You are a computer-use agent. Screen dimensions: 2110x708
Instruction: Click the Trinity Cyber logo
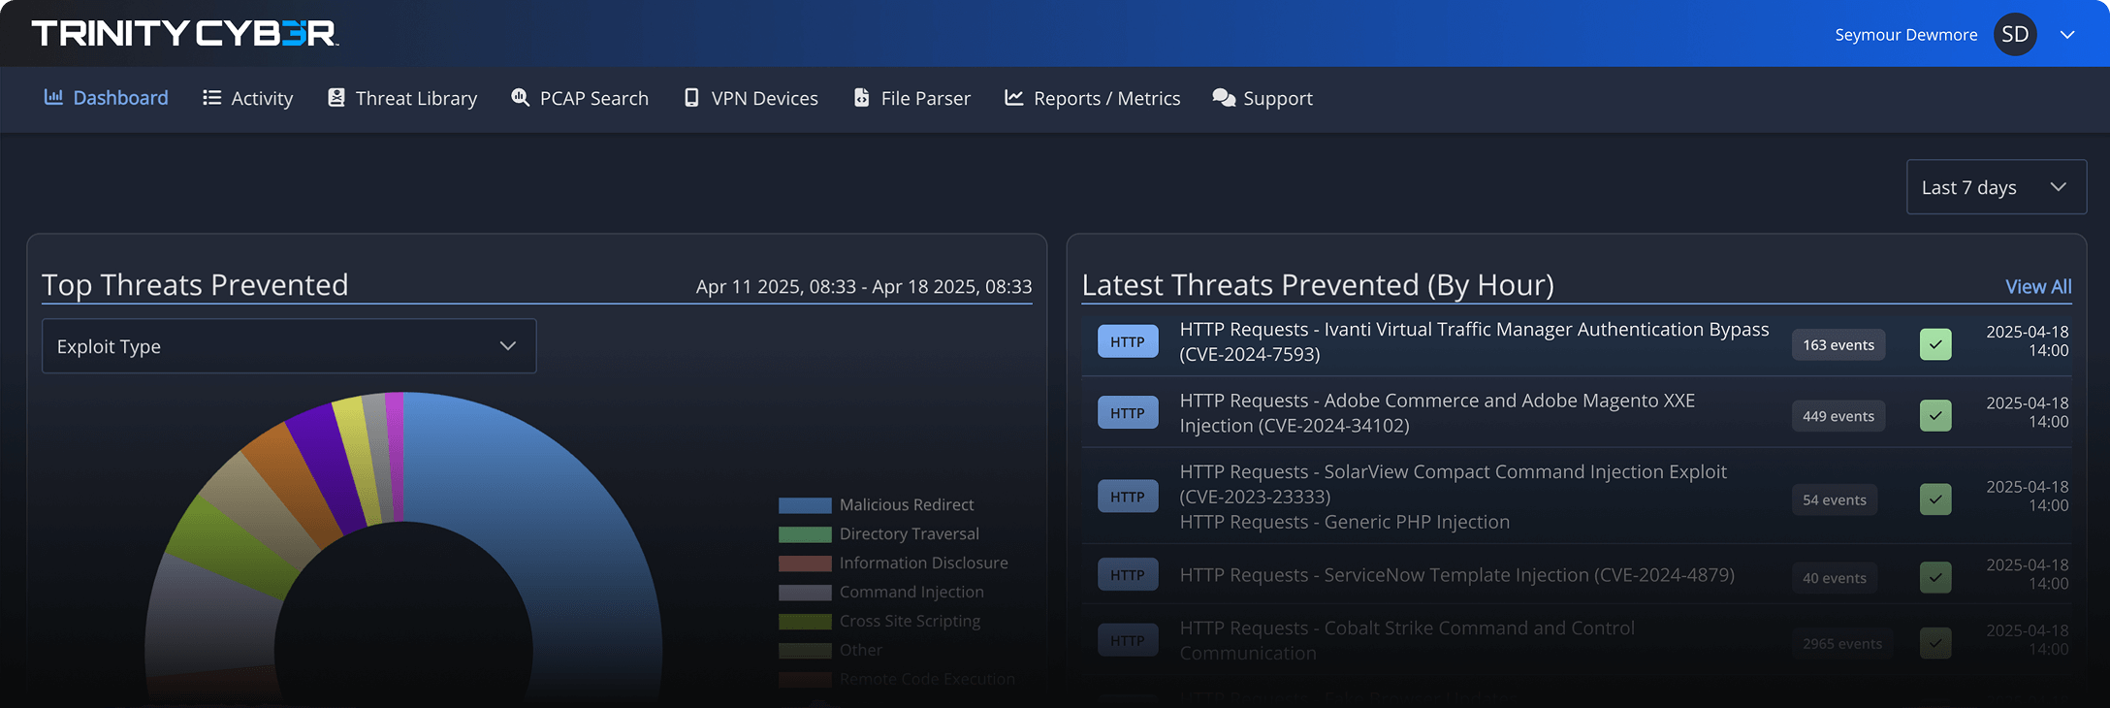tap(185, 33)
